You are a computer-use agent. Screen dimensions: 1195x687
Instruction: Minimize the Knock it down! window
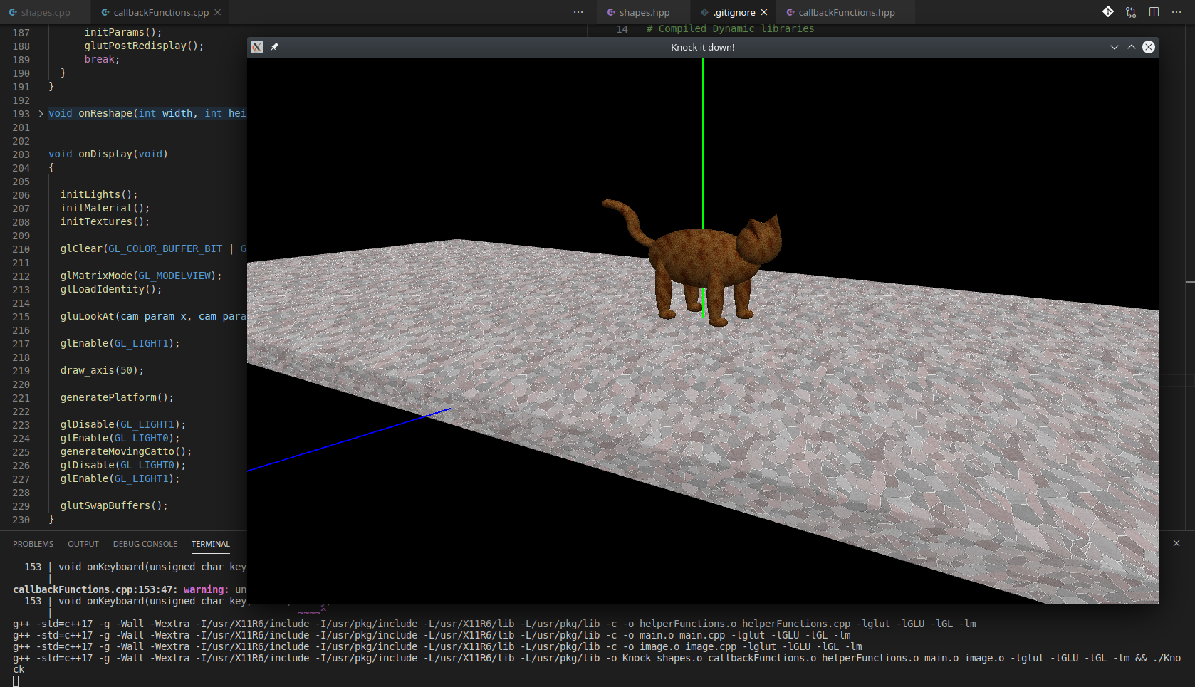coord(1114,47)
